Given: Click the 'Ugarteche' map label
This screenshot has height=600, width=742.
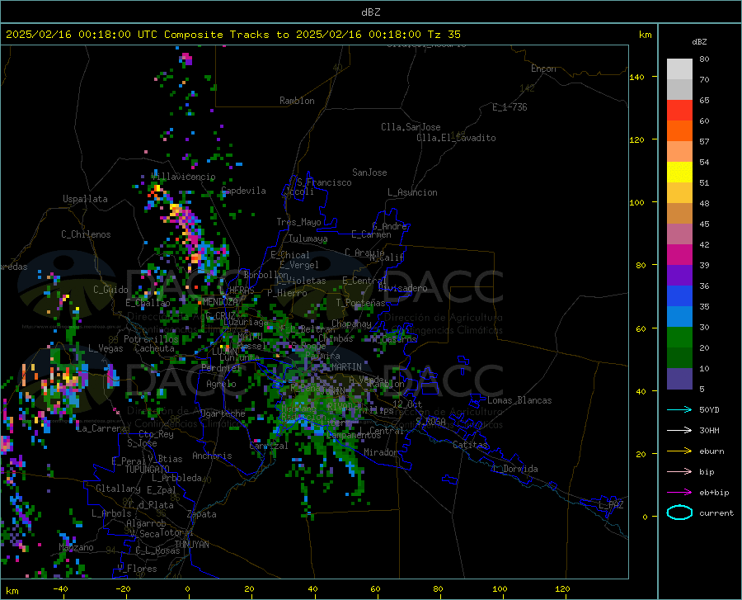Looking at the screenshot, I should click(x=223, y=413).
